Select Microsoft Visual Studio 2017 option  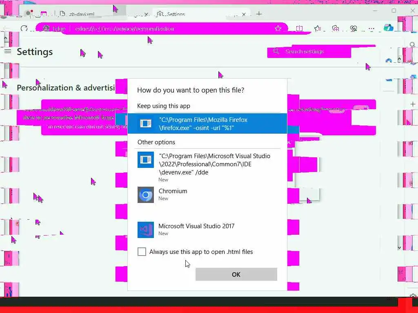207,230
